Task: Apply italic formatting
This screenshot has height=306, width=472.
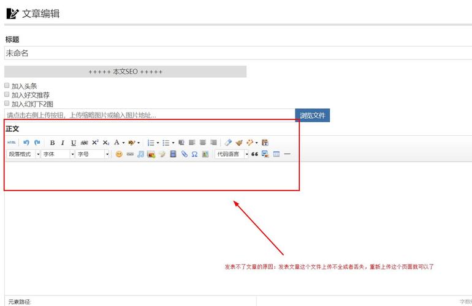Action: coord(63,143)
